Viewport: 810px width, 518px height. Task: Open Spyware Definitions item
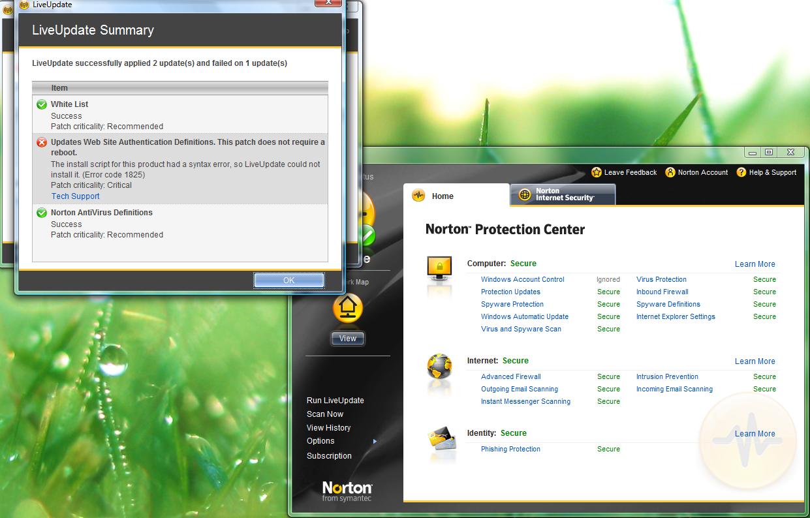point(668,304)
